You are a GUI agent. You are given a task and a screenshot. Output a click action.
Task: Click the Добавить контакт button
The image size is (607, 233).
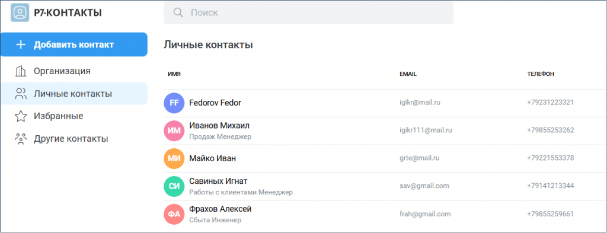(x=74, y=44)
